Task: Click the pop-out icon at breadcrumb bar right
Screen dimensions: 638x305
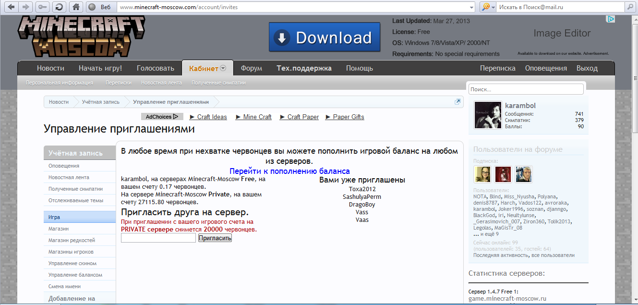Action: pyautogui.click(x=457, y=102)
